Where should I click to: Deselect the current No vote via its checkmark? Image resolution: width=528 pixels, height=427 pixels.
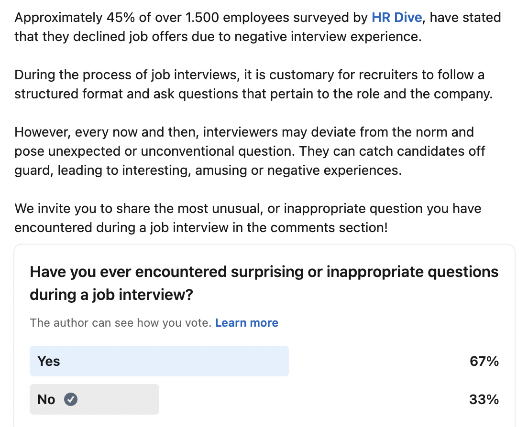coord(71,399)
